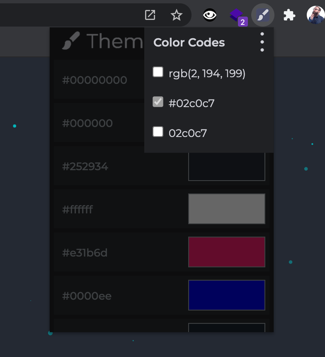Toggle the paintbrush theme extension icon
The width and height of the screenshot is (325, 357).
point(263,15)
